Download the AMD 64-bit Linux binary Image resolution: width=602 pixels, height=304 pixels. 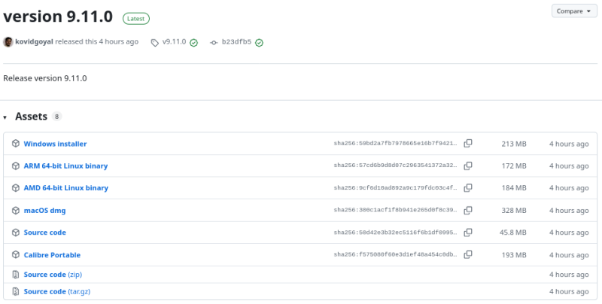coord(66,187)
